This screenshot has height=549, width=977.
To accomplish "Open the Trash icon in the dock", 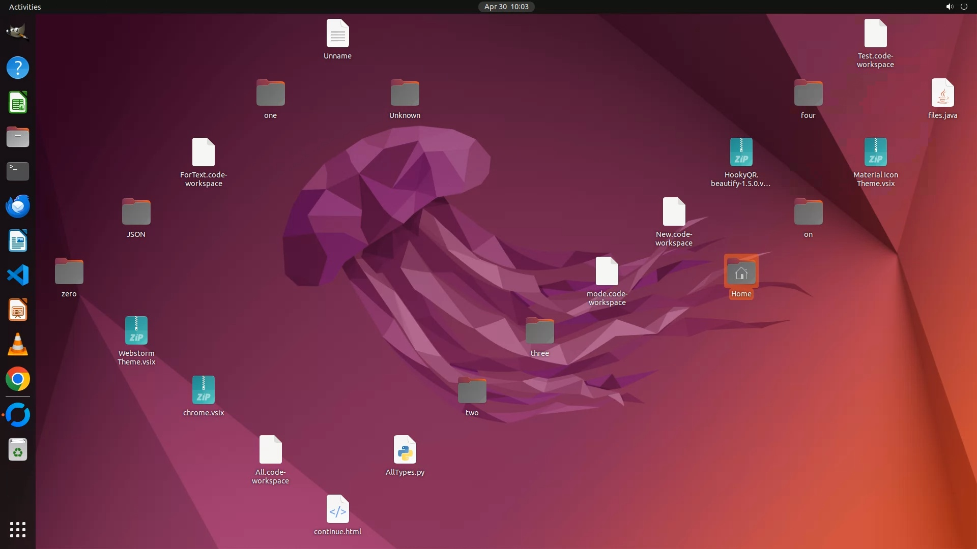I will pos(18,450).
